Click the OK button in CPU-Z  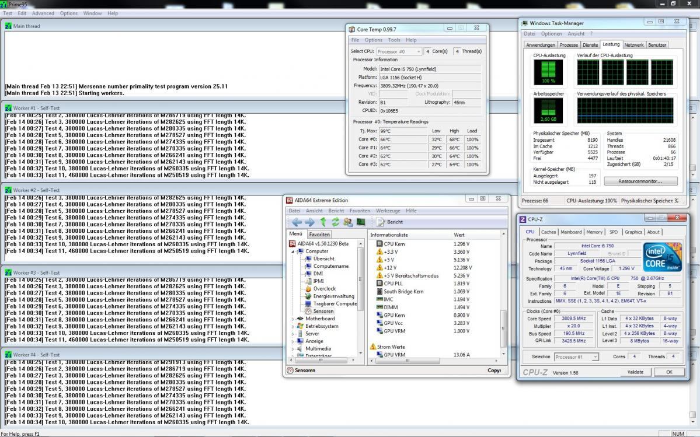668,372
